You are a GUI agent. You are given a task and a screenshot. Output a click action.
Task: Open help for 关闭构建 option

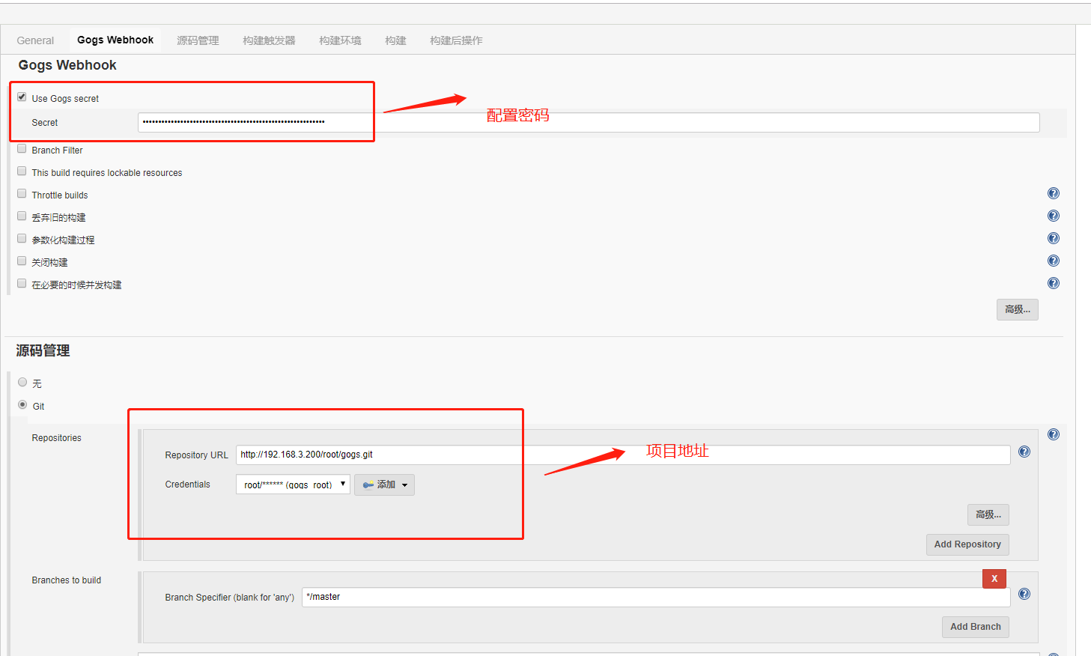[x=1054, y=261]
